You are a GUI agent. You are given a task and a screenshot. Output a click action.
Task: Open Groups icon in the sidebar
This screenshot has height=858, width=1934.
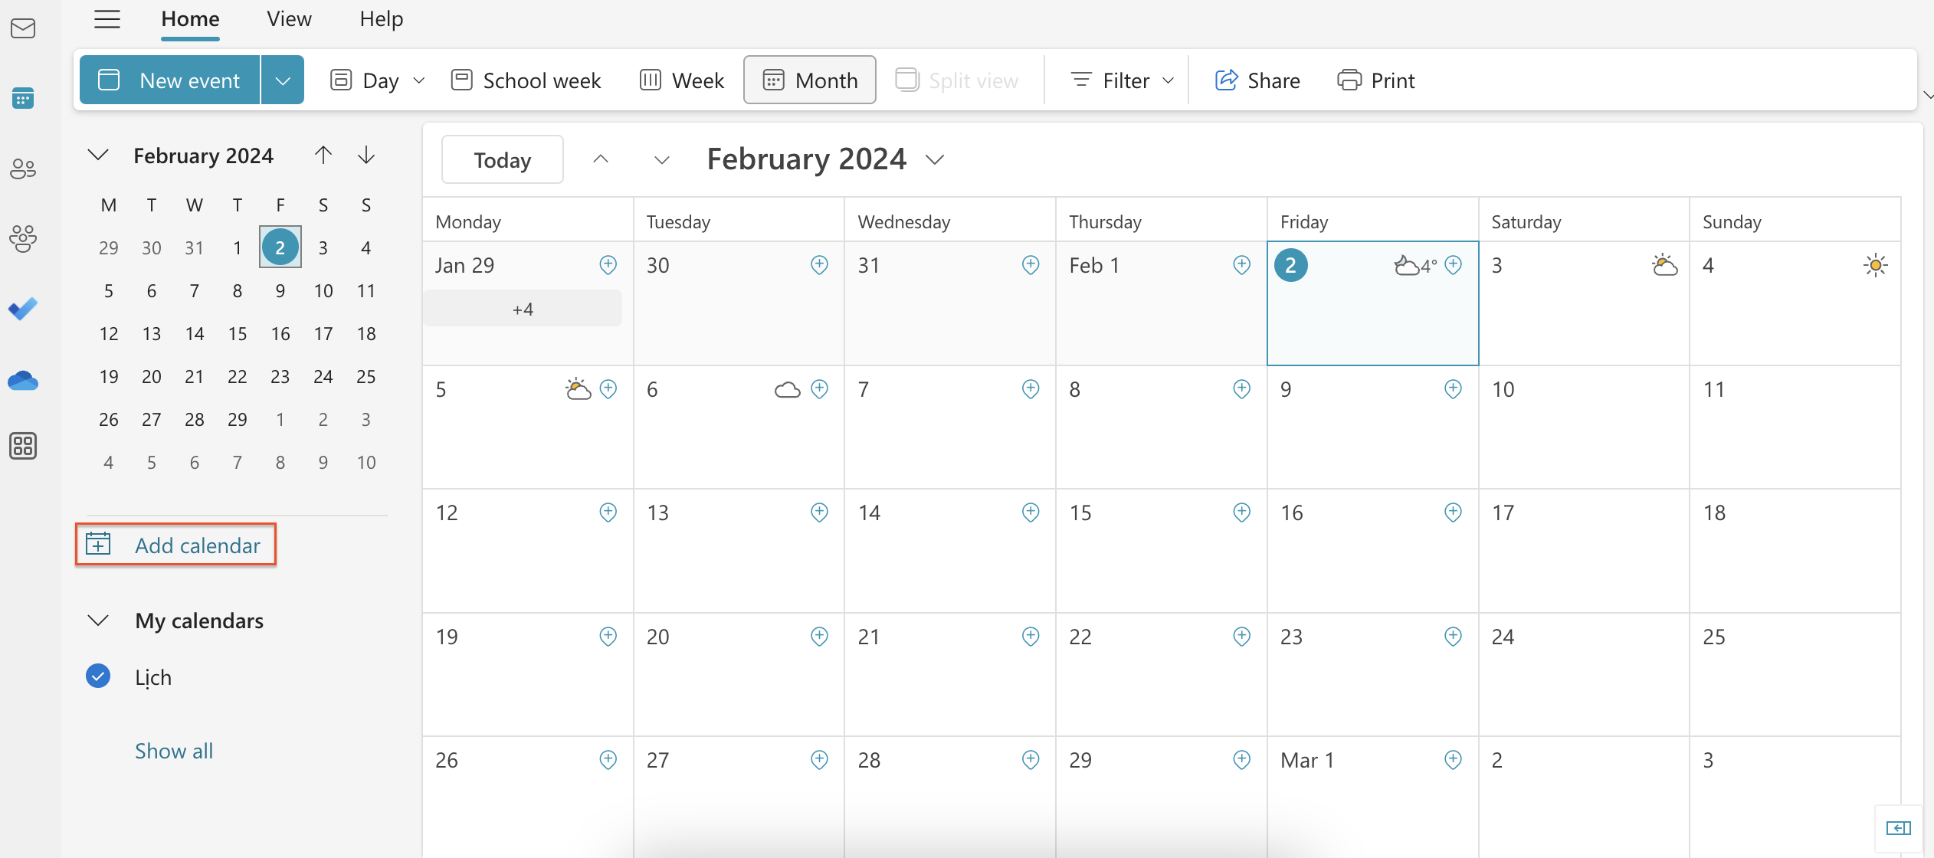point(23,238)
